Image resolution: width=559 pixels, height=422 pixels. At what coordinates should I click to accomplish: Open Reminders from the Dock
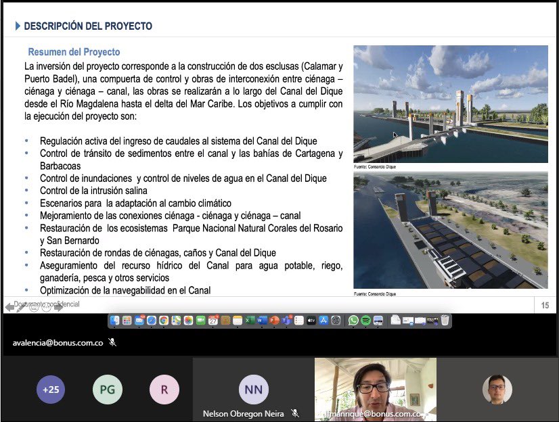[299, 321]
